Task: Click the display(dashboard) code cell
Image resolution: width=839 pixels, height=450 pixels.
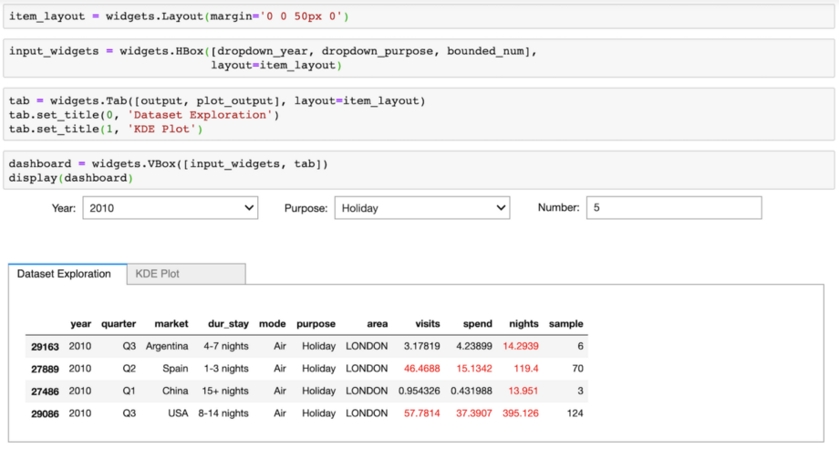Action: click(x=419, y=171)
